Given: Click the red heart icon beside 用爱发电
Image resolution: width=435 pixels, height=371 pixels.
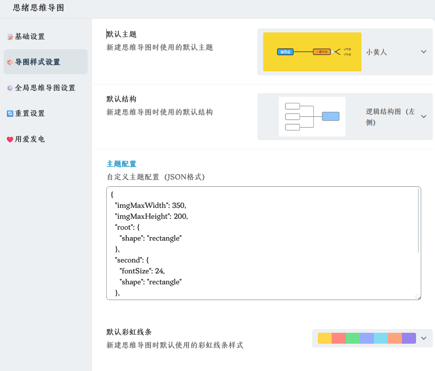Looking at the screenshot, I should point(10,139).
